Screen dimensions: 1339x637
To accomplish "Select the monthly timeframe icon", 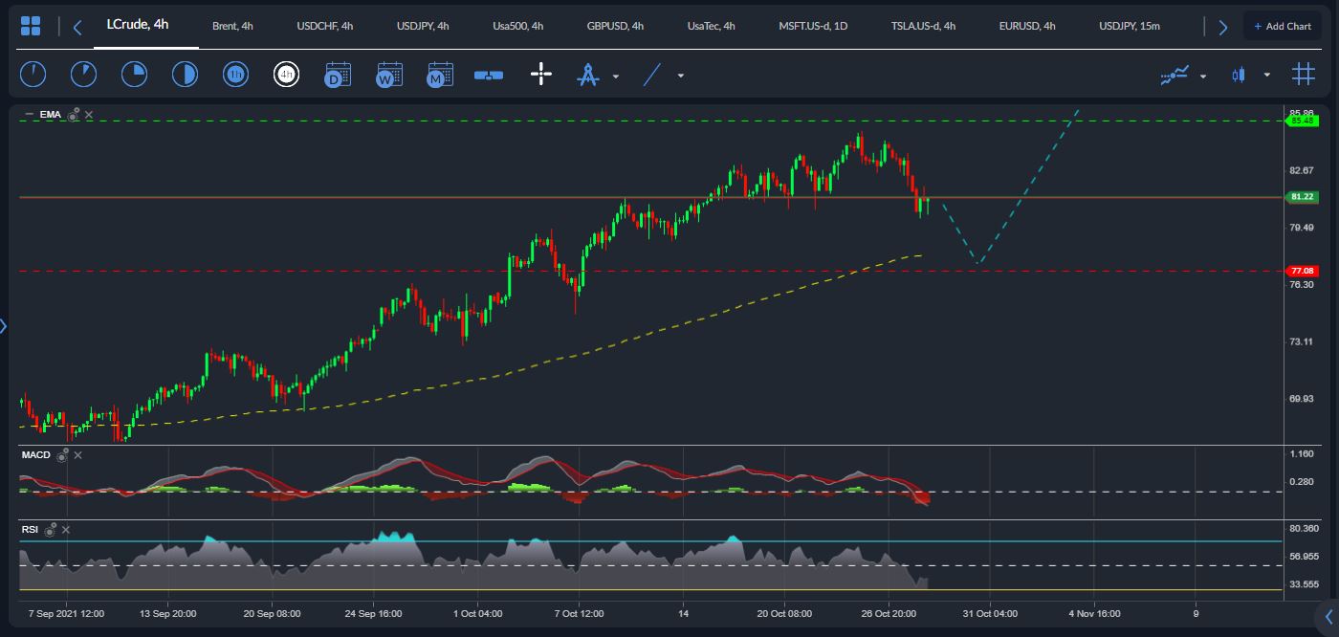I will pos(439,74).
